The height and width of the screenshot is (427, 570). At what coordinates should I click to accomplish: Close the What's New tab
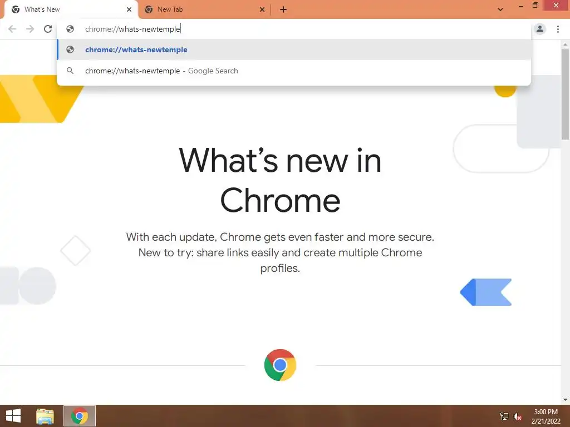(129, 9)
